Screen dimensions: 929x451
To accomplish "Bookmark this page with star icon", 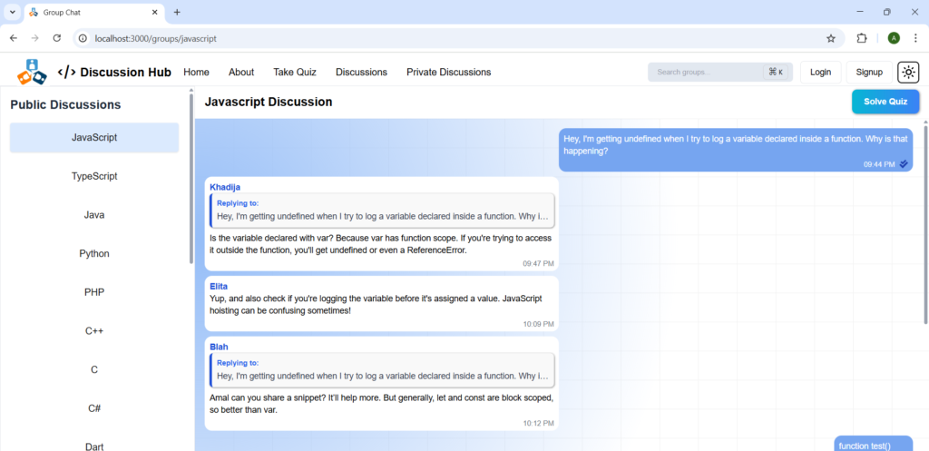I will click(x=830, y=38).
